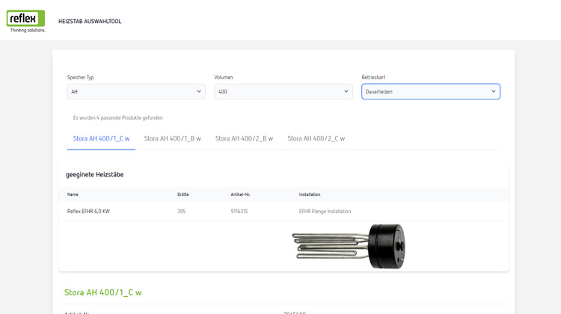
Task: Open the Speicher Typ dropdown
Action: pos(136,91)
